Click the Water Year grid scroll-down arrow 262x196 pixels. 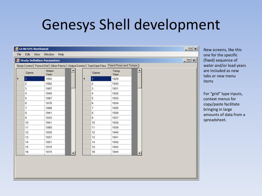tap(73, 153)
